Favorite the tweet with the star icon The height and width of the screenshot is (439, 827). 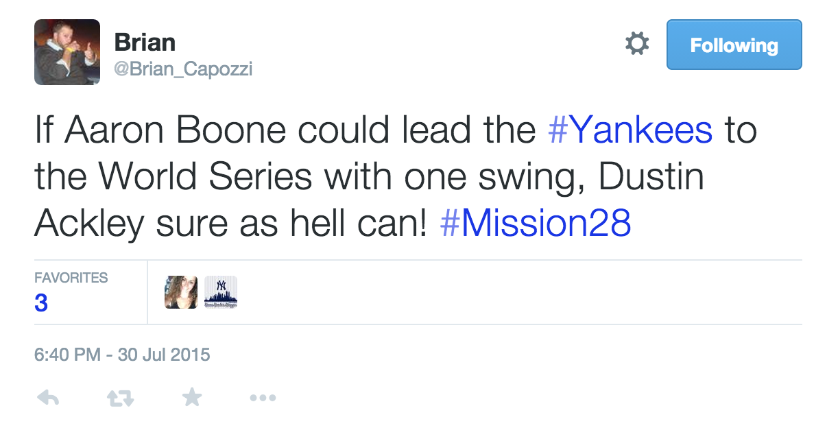pyautogui.click(x=191, y=397)
